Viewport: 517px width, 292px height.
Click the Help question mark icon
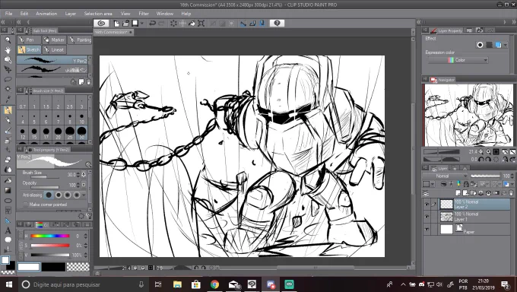pyautogui.click(x=277, y=23)
